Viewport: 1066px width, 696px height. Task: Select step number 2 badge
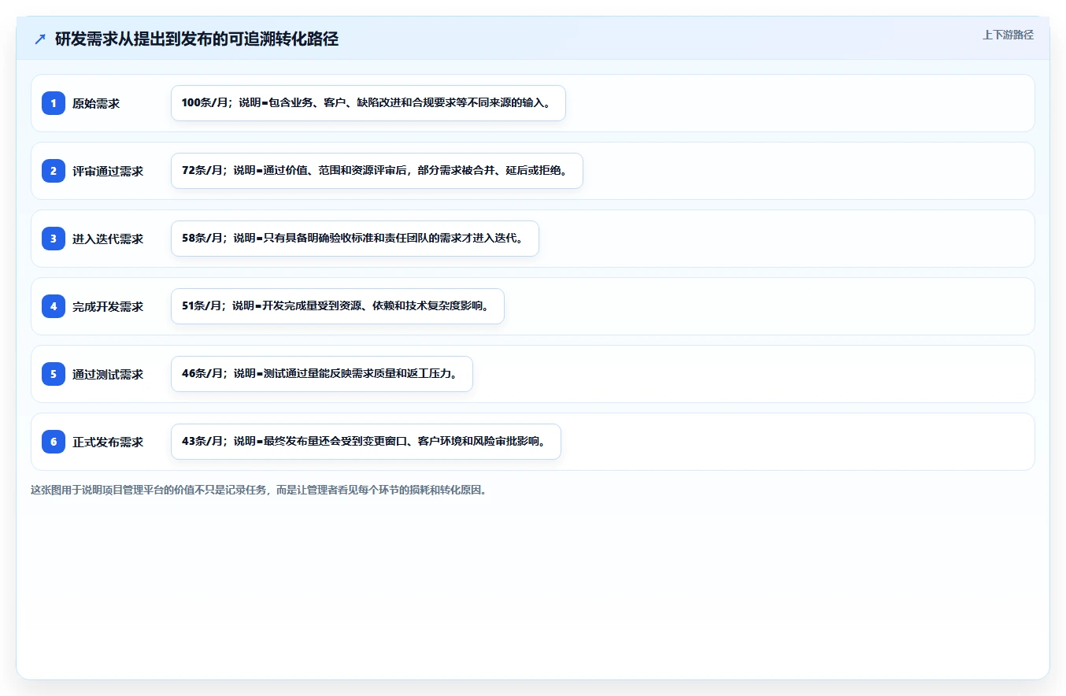(x=54, y=171)
